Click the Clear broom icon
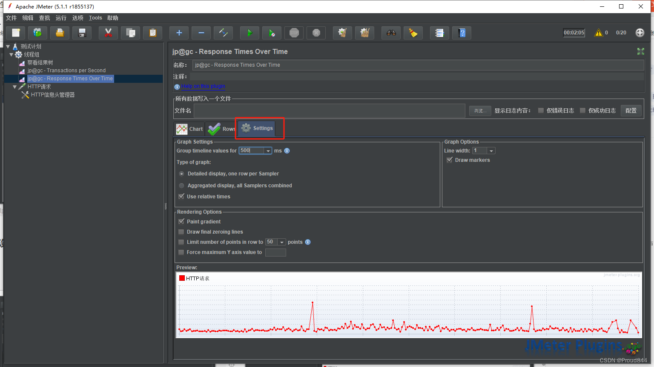 [343, 33]
